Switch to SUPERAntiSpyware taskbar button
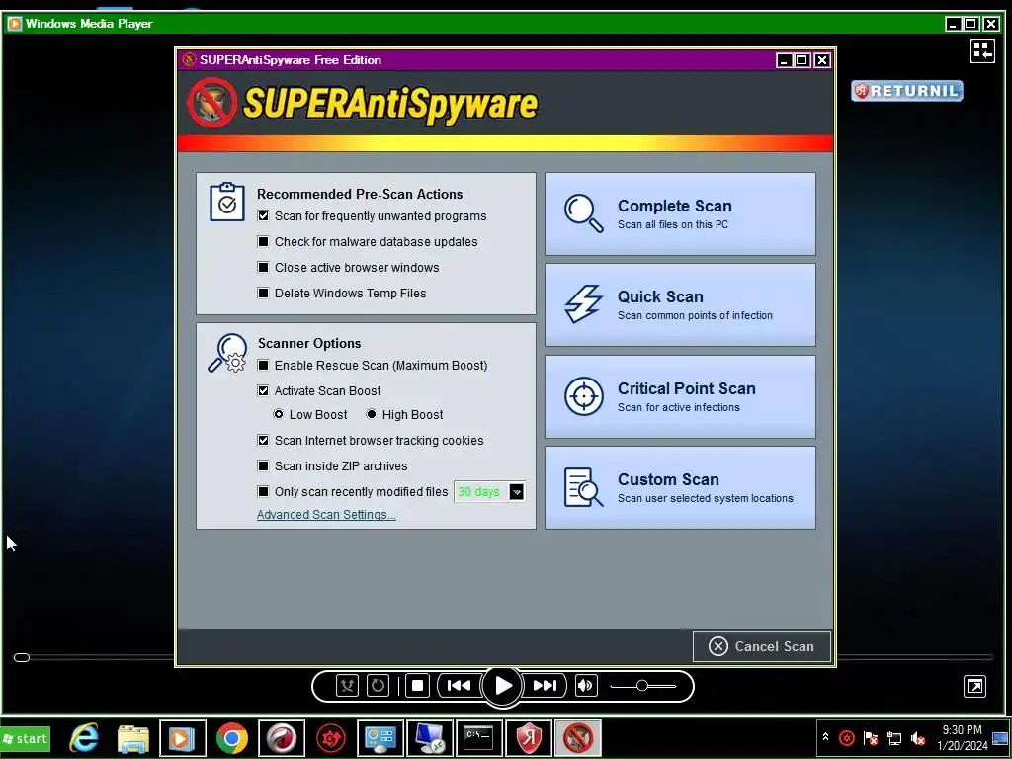 coord(577,738)
